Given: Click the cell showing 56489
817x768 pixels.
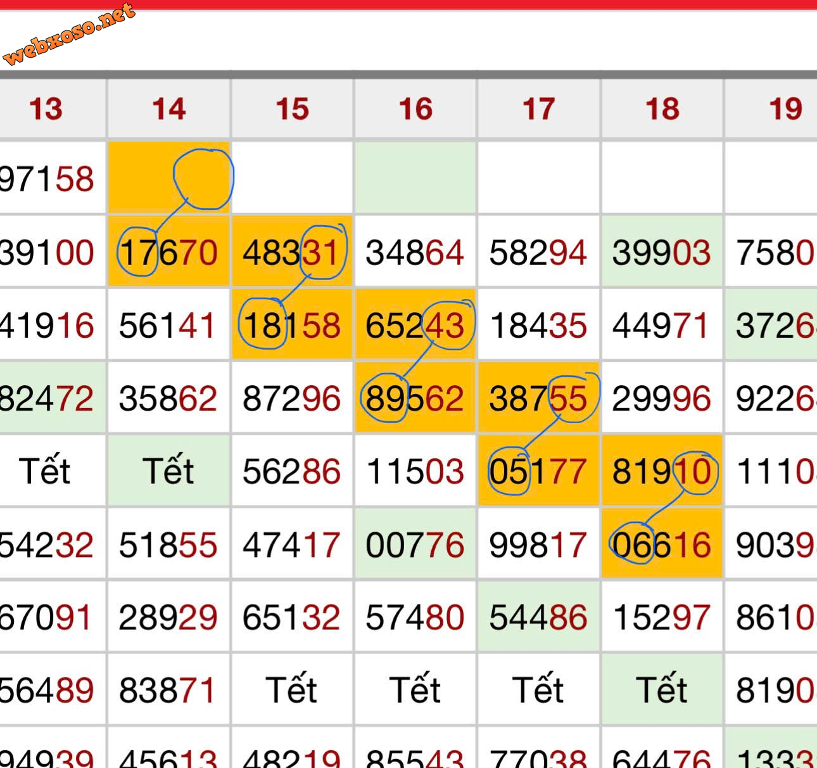Looking at the screenshot, I should coord(52,689).
